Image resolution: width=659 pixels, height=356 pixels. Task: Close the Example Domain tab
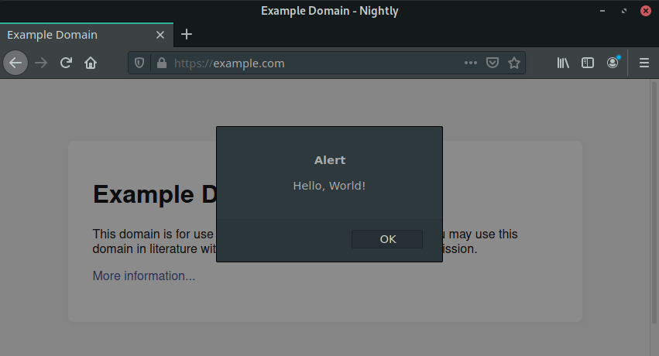coord(160,35)
